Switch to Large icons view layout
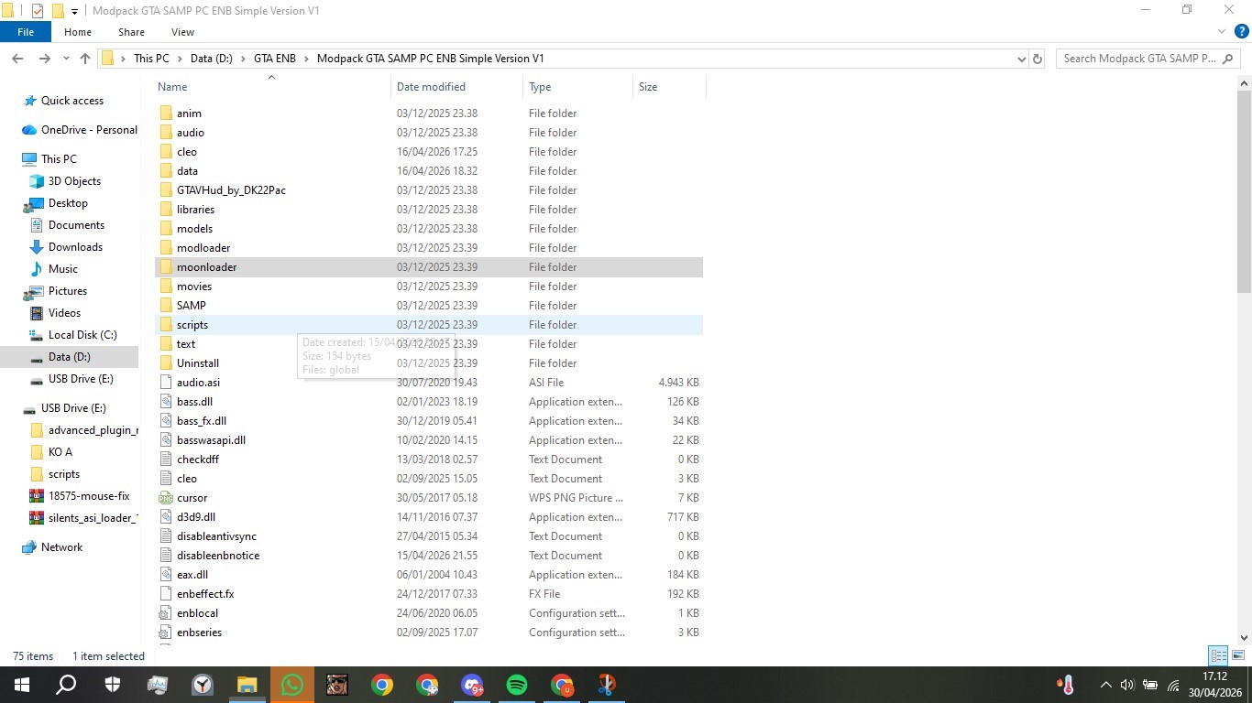1252x703 pixels. coord(1238,655)
